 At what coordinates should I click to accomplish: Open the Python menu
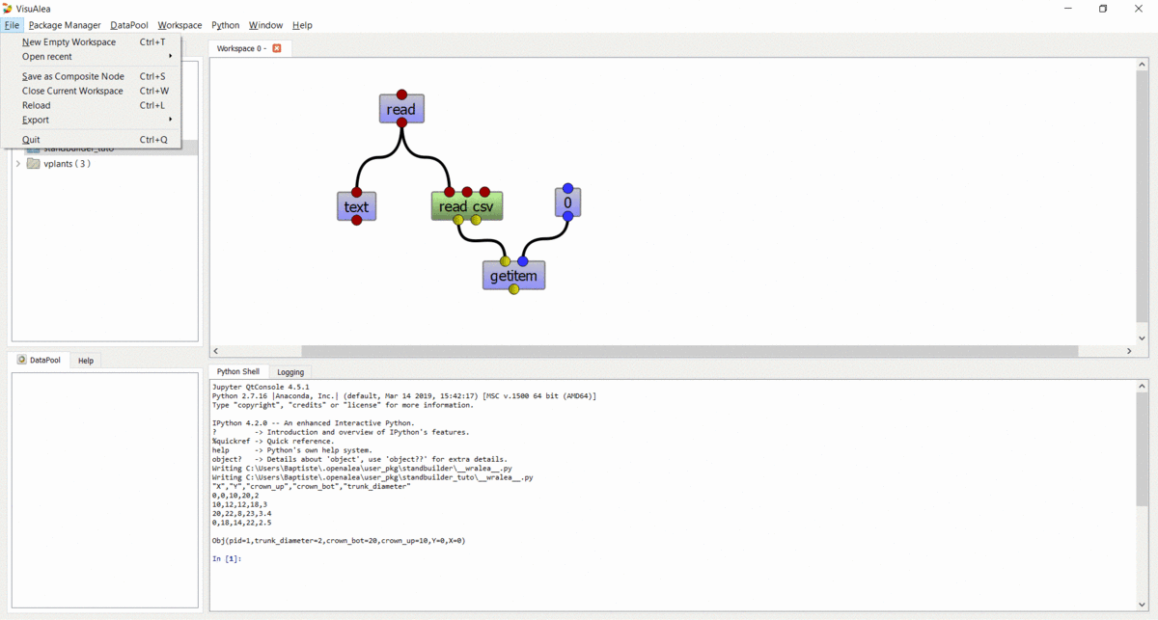(x=226, y=25)
